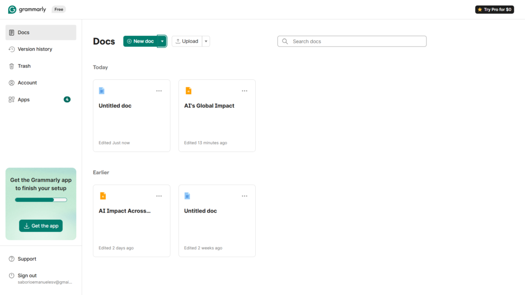Viewport: 525px width, 295px height.
Task: Click Try Pro for $0 button
Action: (495, 9)
